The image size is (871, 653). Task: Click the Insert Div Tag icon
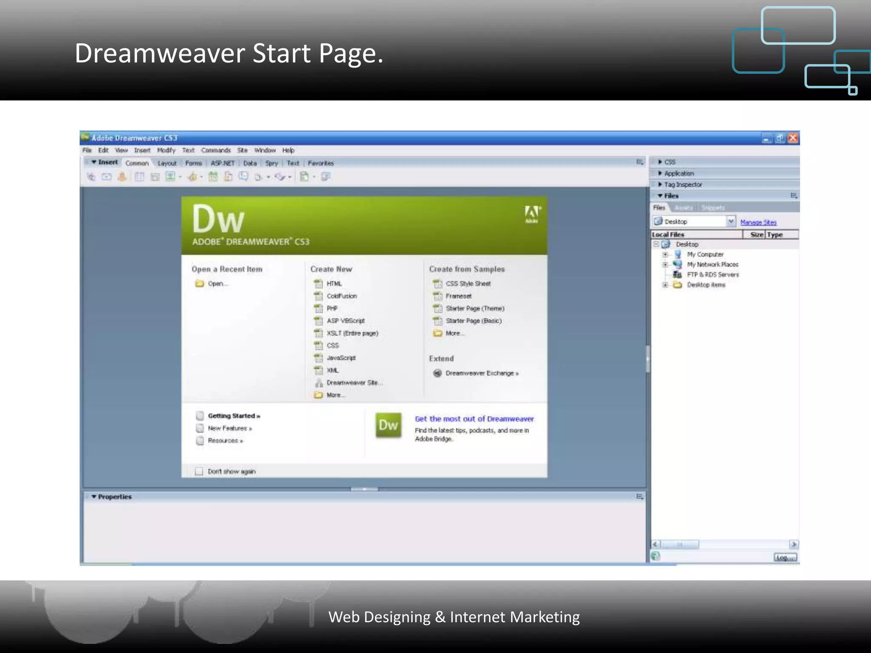155,177
